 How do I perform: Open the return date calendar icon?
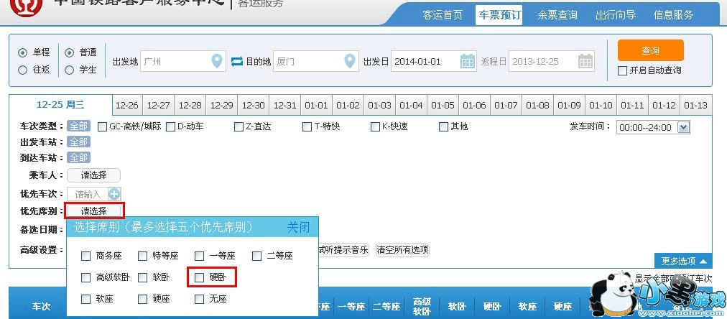585,61
